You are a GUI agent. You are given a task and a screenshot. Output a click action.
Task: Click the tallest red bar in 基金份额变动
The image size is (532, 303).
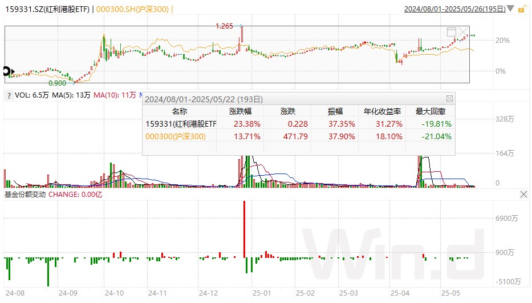244,229
